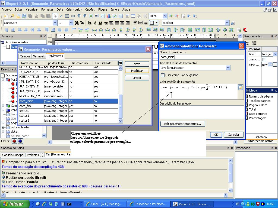Click the Iniciar start button
This screenshot has width=278, height=208.
pyautogui.click(x=14, y=204)
